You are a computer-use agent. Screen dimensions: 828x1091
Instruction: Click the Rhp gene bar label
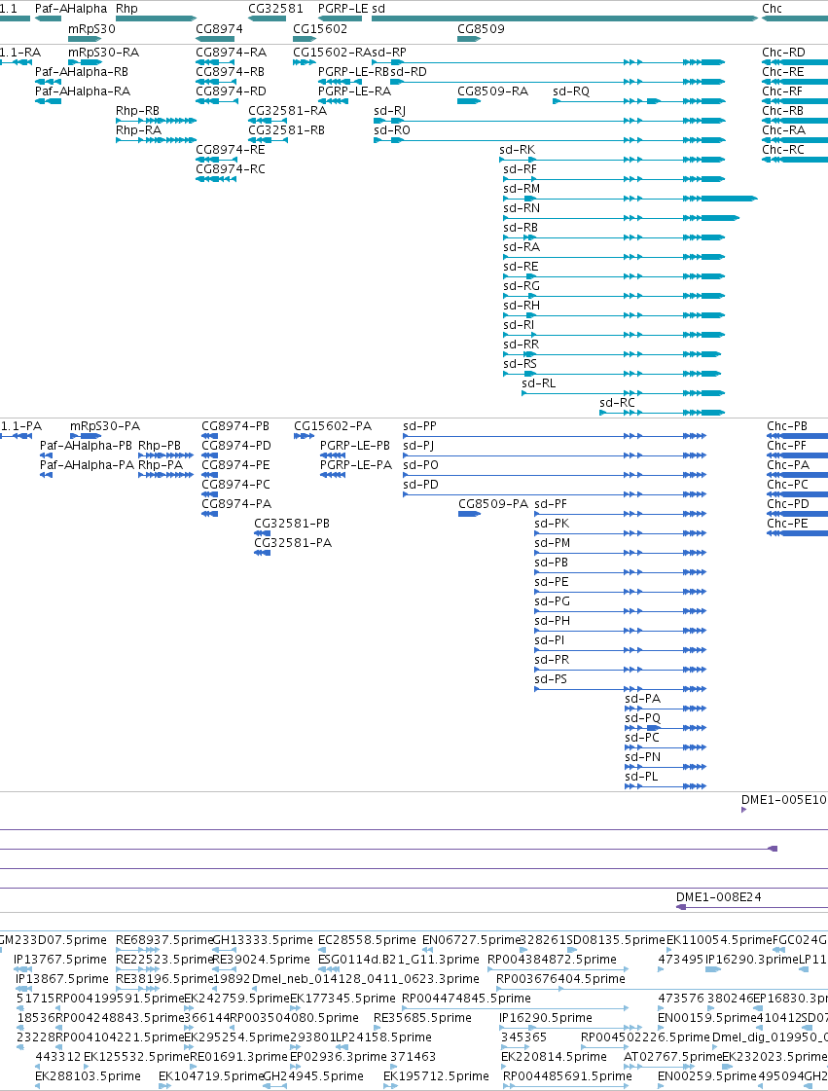126,9
